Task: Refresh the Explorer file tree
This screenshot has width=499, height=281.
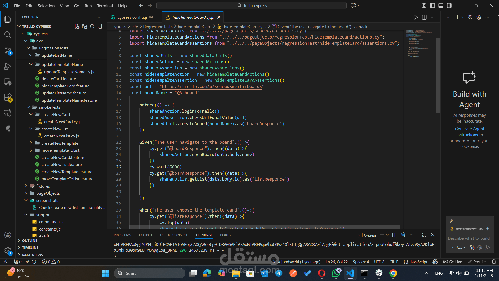Action: pyautogui.click(x=92, y=27)
